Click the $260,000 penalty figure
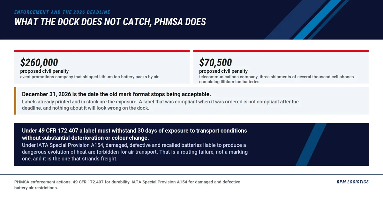383x200 pixels. [39, 63]
